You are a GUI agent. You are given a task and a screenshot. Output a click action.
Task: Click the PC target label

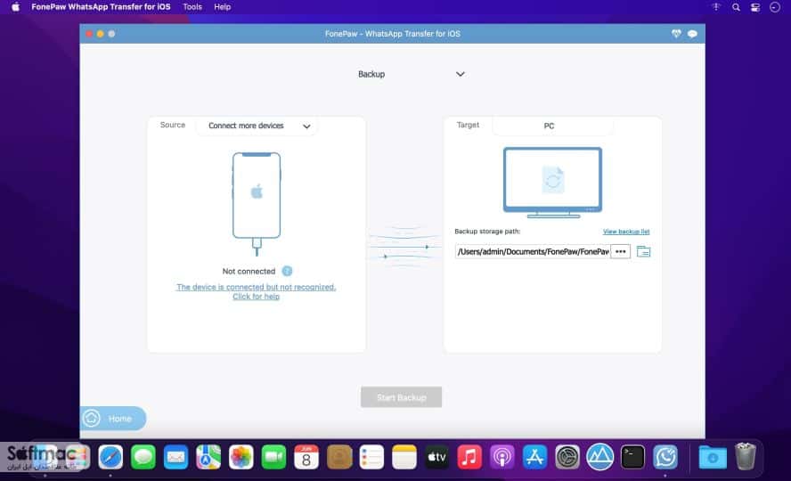[x=549, y=126]
